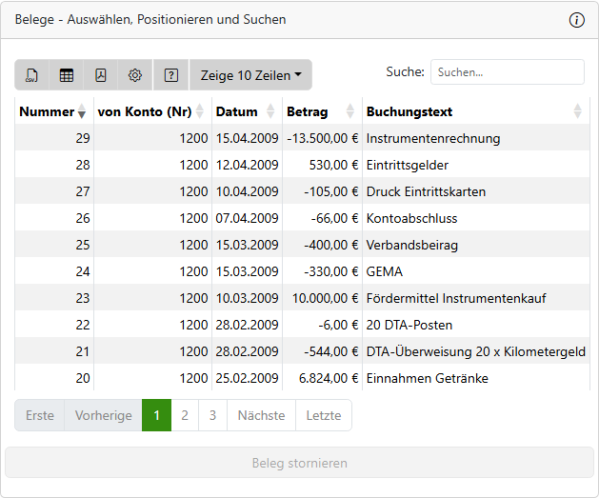Export table as PDF document

tap(101, 75)
